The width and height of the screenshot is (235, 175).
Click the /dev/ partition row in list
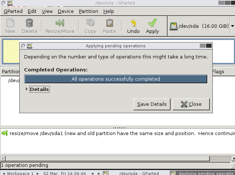(x=13, y=80)
